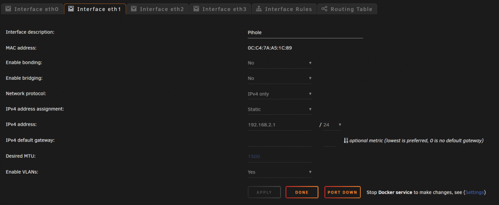The width and height of the screenshot is (499, 205).
Task: Click the 'IPv4 default gateway:' label
Action: tap(30, 140)
